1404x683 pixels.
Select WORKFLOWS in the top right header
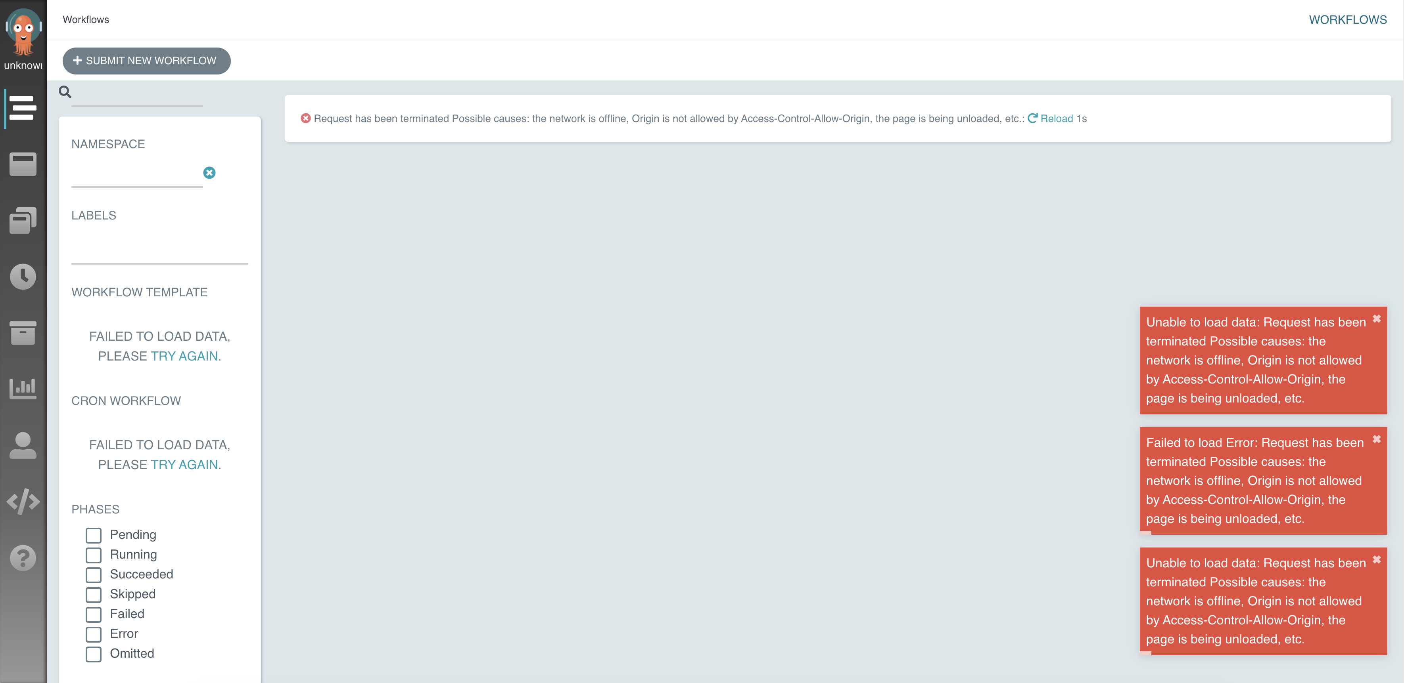(x=1348, y=19)
